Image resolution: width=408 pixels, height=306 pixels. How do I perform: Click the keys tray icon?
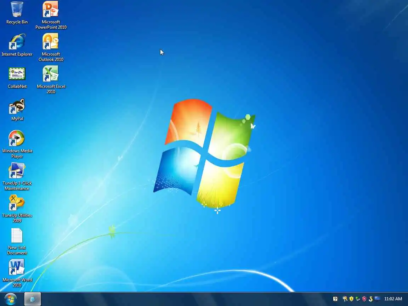345,299
